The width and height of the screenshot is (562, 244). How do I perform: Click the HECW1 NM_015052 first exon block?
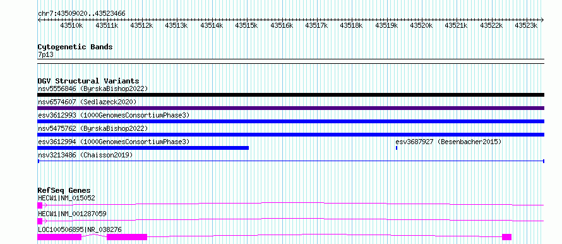point(40,205)
